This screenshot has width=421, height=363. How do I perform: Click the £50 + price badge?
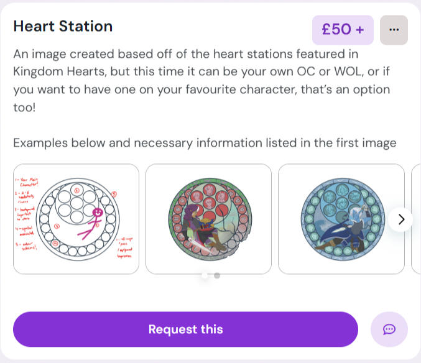pyautogui.click(x=343, y=30)
